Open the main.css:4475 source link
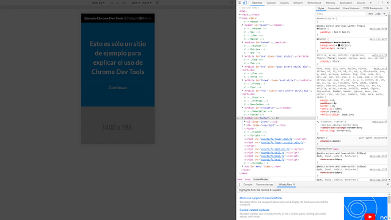The image size is (391, 220). point(378,29)
